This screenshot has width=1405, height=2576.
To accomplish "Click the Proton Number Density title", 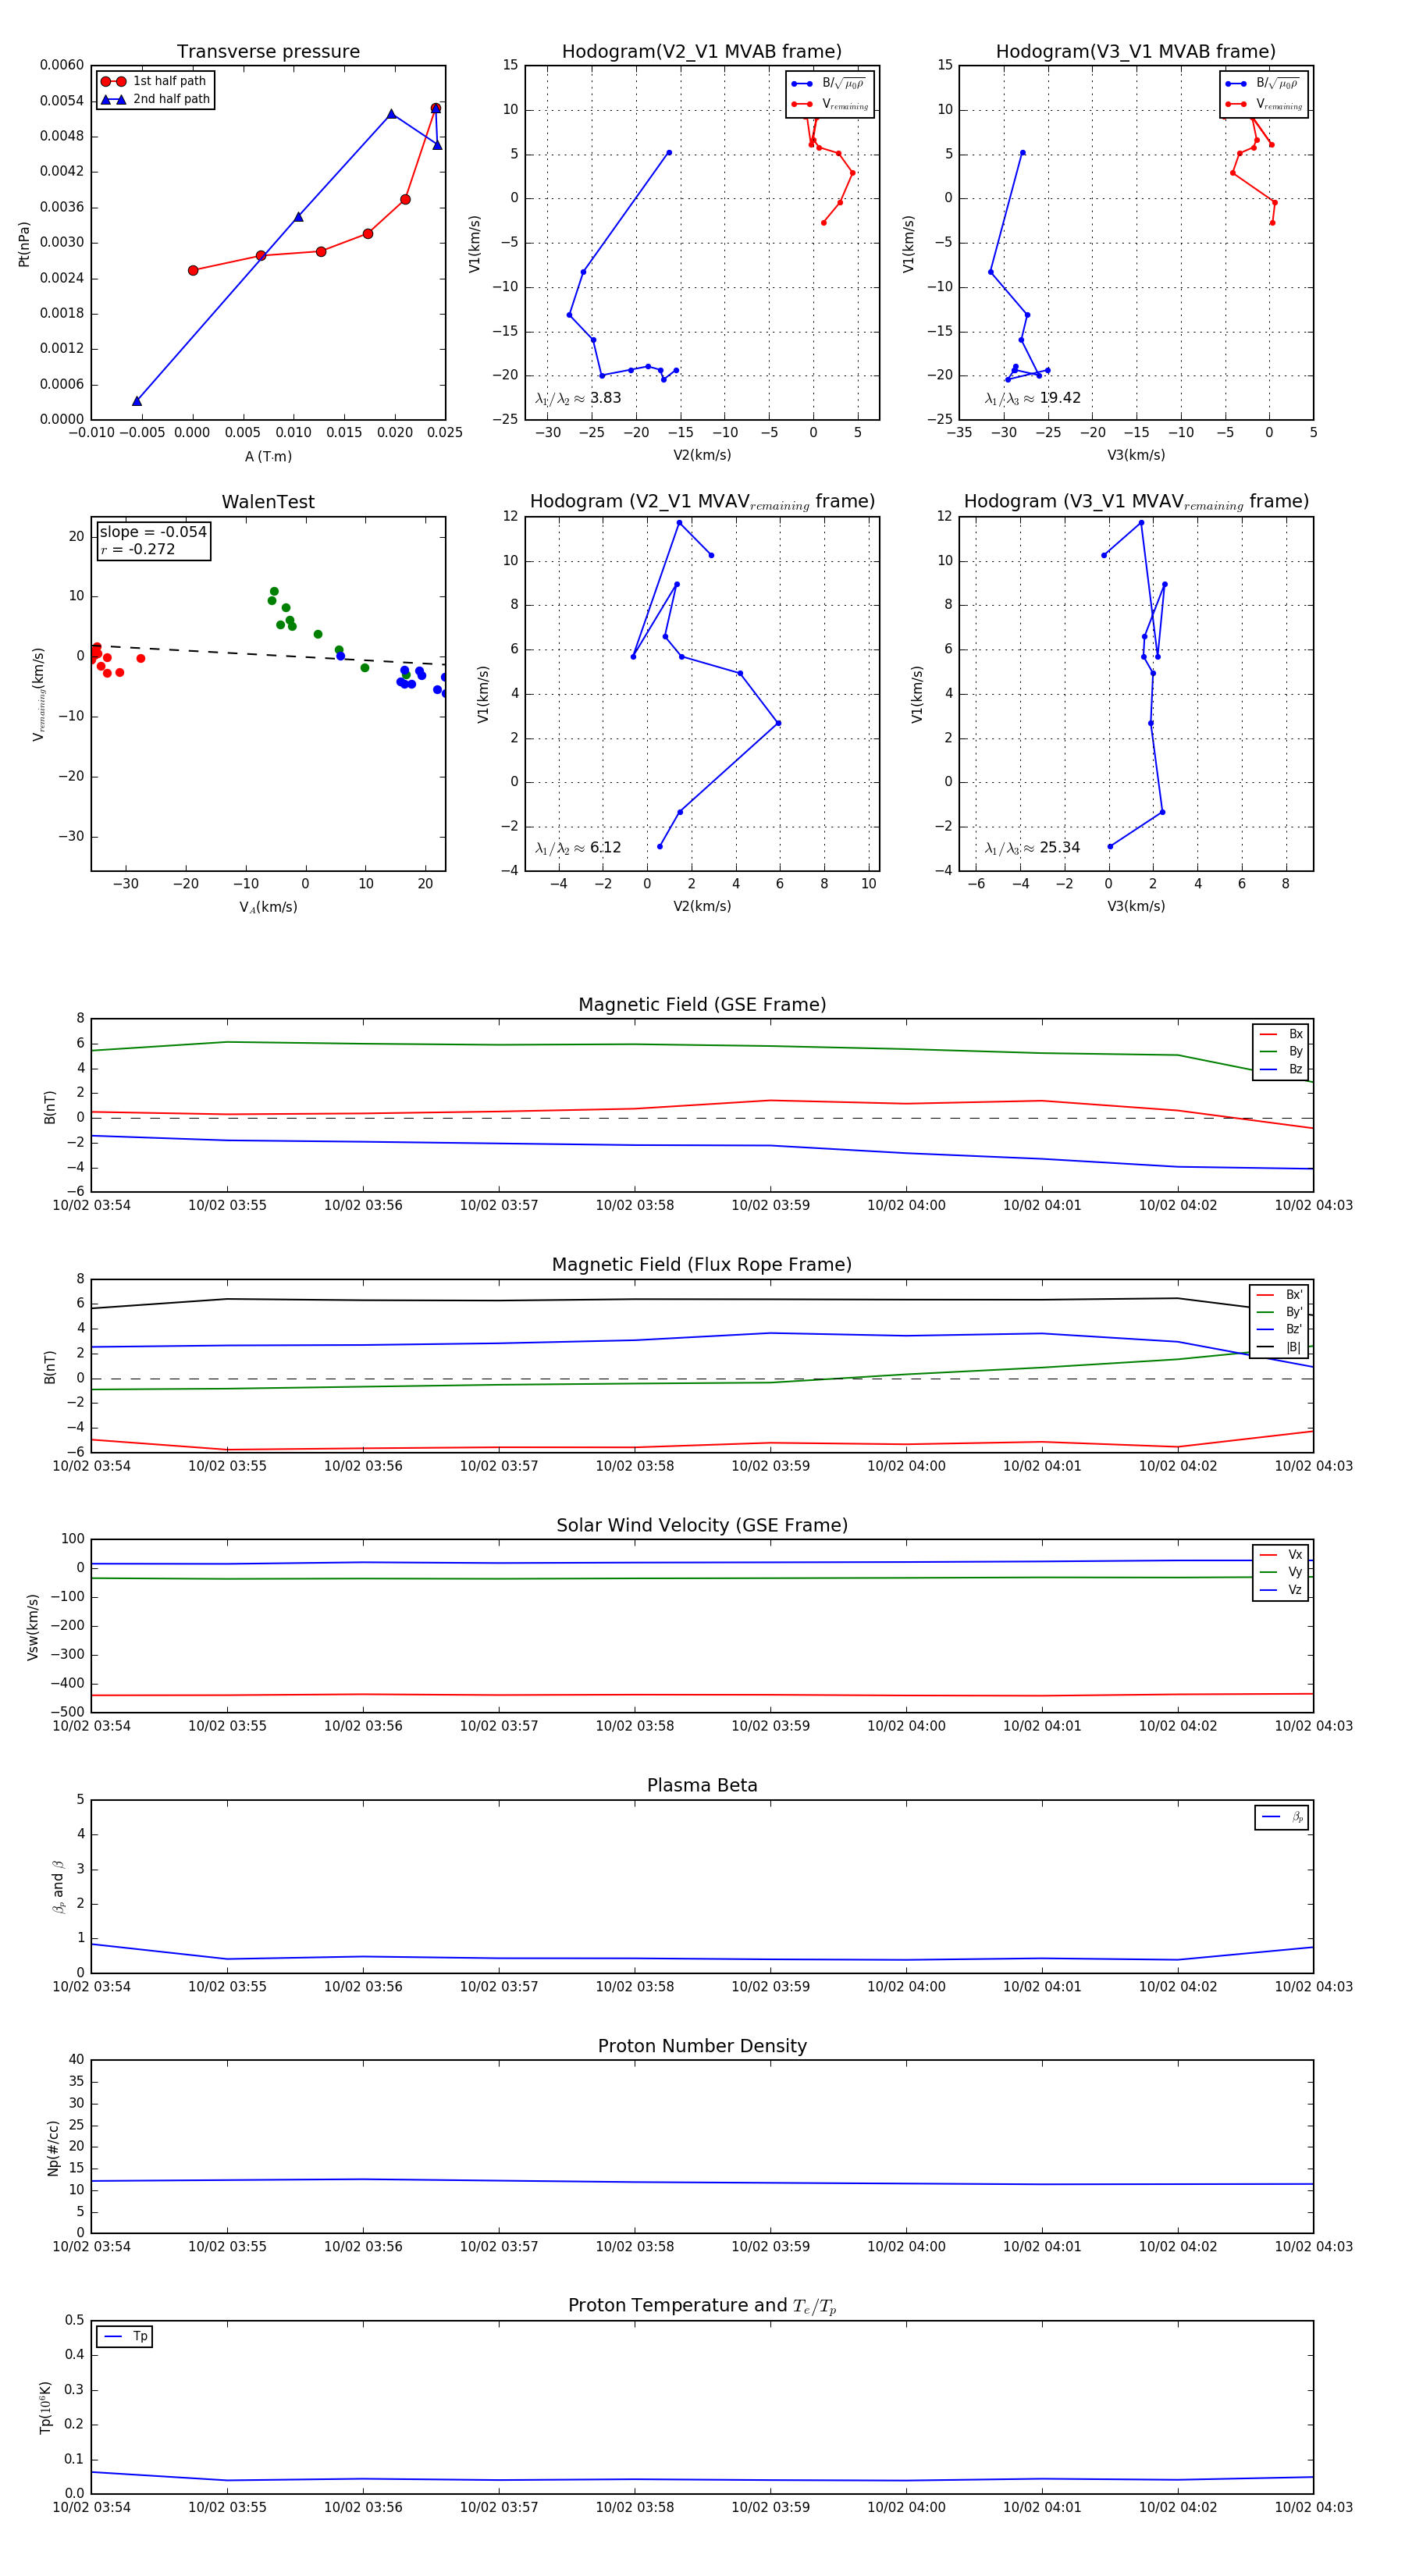I will (x=702, y=2045).
